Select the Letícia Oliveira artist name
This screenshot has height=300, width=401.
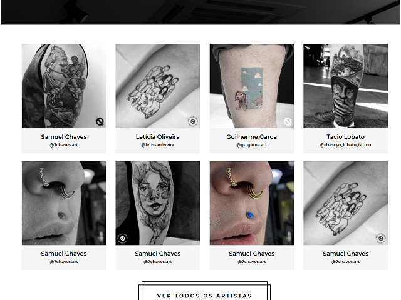(x=157, y=137)
